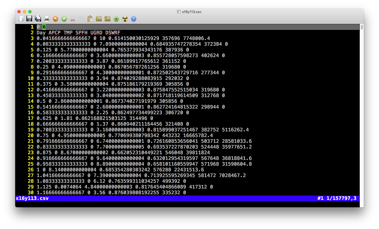Image resolution: width=379 pixels, height=229 pixels.
Task: Run using the green play button
Action: click(116, 19)
